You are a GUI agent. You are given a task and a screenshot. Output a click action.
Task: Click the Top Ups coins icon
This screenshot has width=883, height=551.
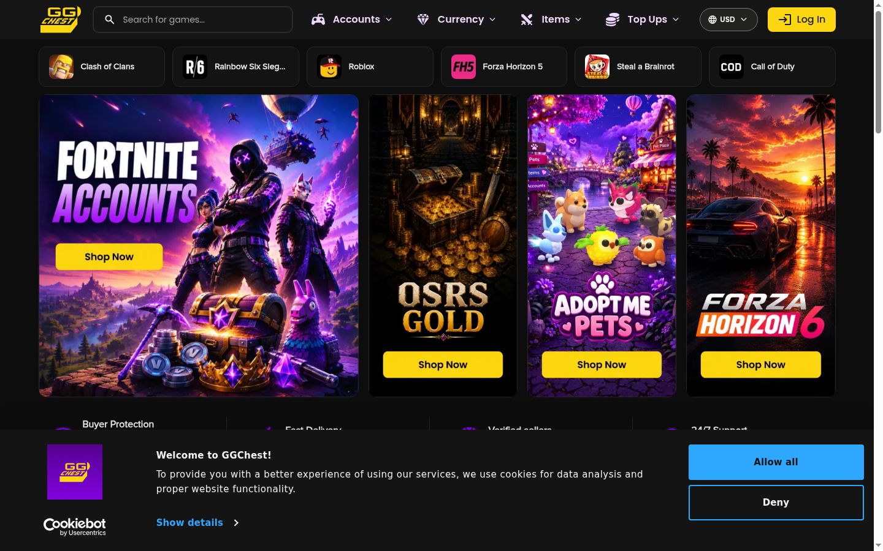point(612,20)
